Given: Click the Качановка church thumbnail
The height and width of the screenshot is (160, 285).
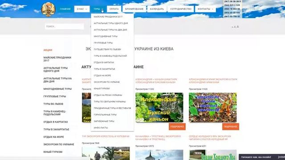Looking at the screenshot, I should [x=159, y=155].
